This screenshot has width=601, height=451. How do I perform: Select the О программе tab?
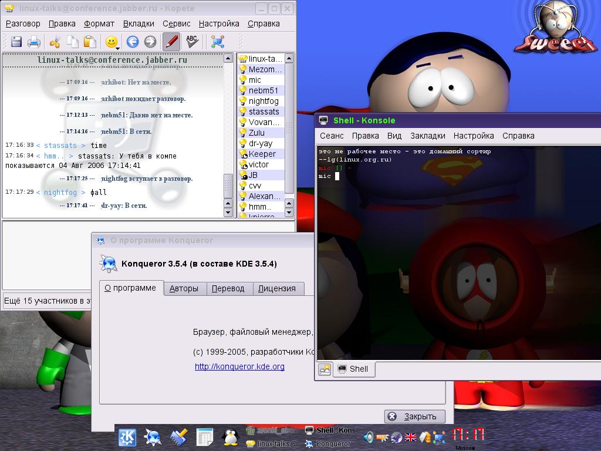(x=130, y=288)
